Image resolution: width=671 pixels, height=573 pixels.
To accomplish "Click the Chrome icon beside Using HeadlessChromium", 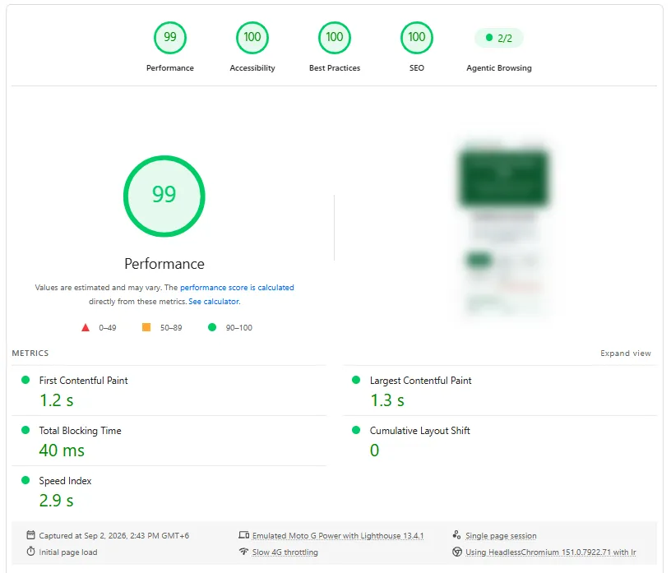I will point(457,552).
